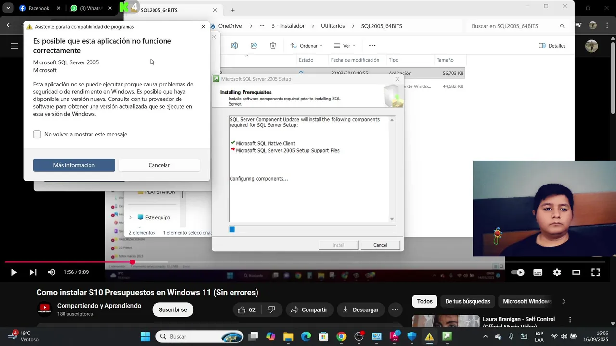Like the video with 62 likes
616x346 pixels.
[247, 309]
